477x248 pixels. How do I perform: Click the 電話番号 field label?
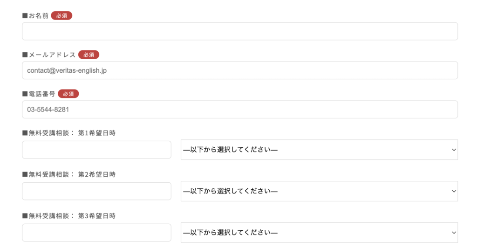click(39, 94)
